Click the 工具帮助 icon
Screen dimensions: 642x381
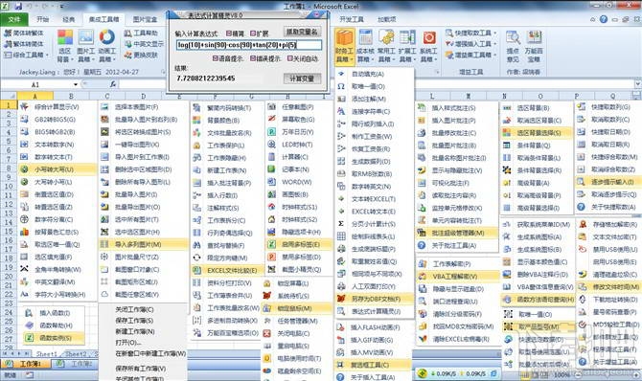click(x=128, y=33)
